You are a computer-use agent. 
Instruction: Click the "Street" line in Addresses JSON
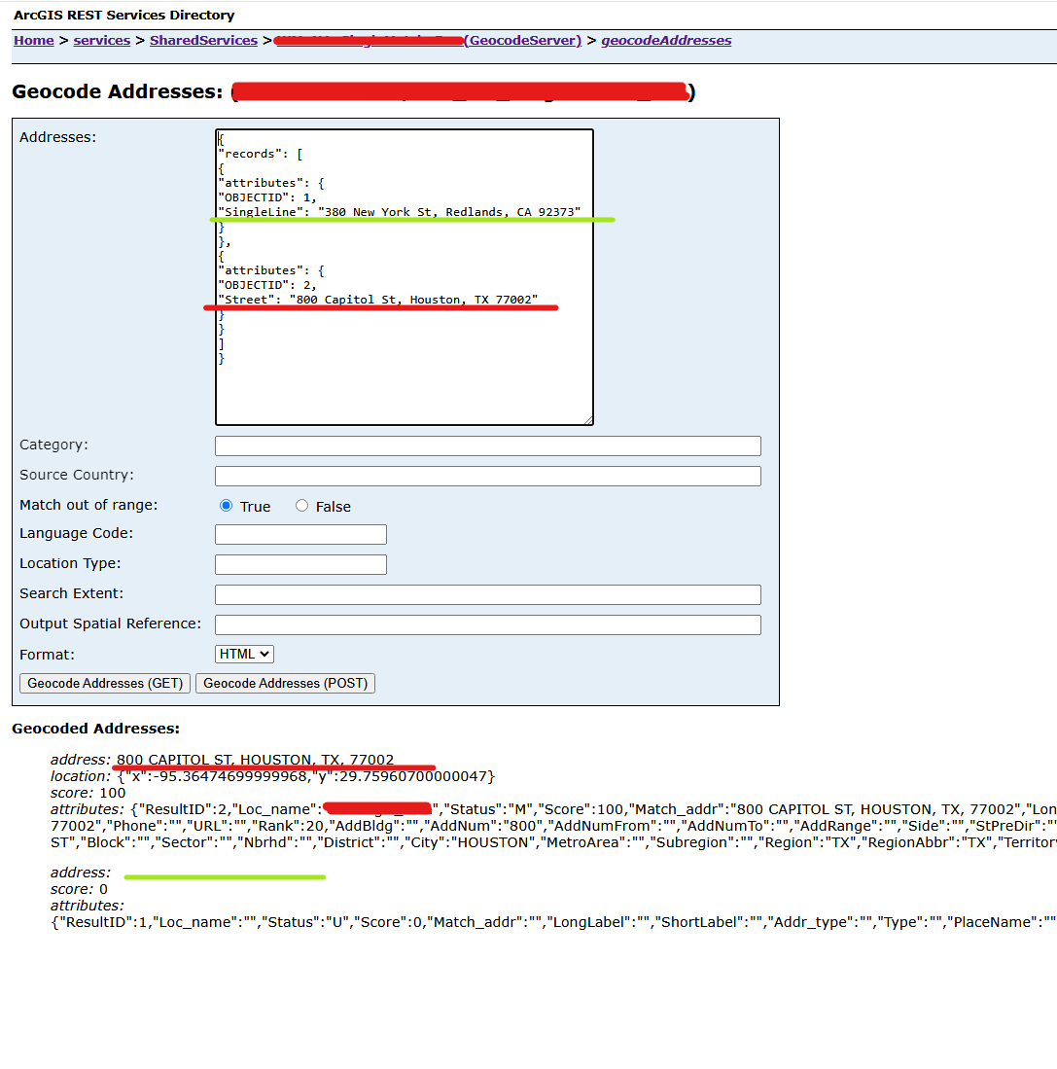(378, 300)
